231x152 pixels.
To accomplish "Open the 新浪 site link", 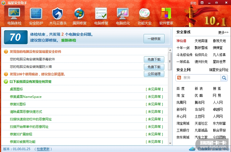I will point(199,89).
